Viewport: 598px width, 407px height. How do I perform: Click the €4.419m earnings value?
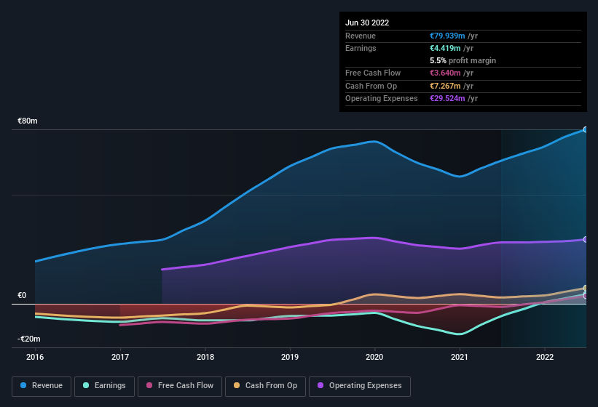445,48
